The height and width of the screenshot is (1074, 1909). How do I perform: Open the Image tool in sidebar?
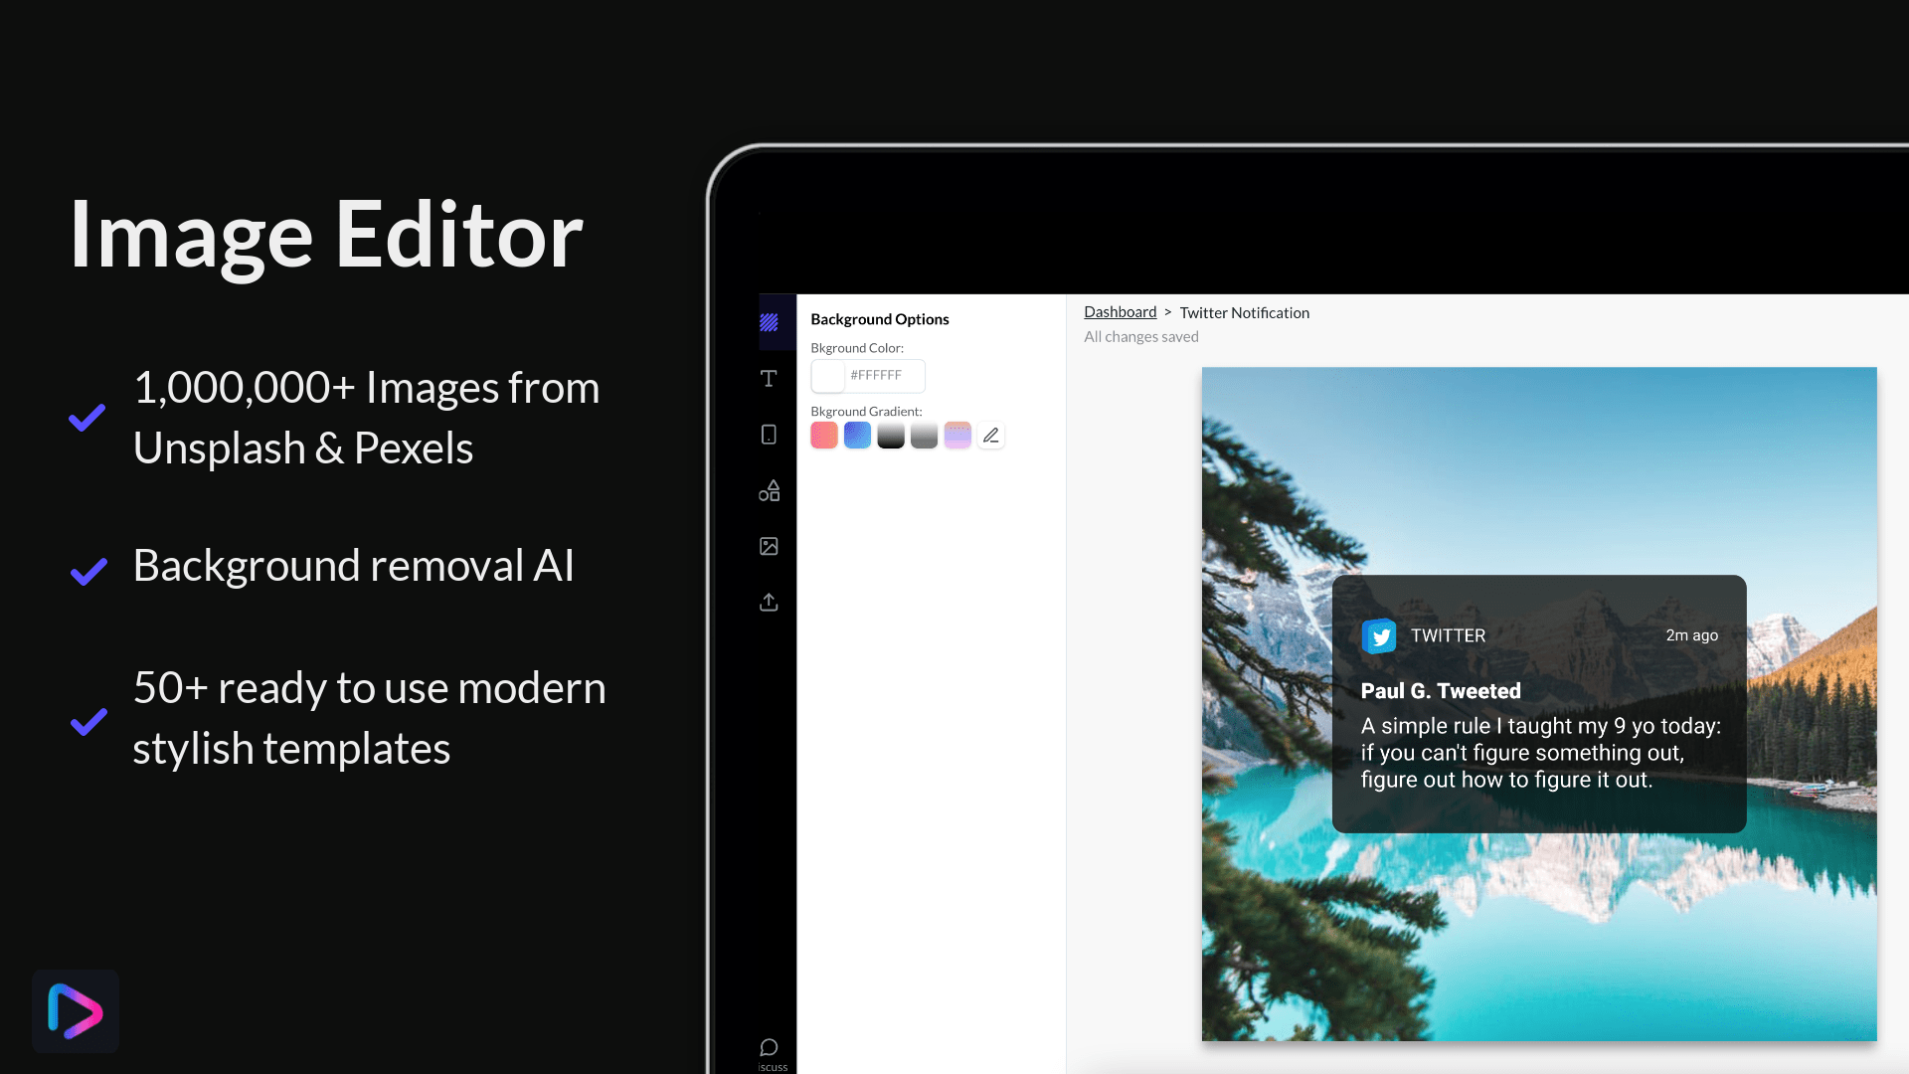click(769, 546)
